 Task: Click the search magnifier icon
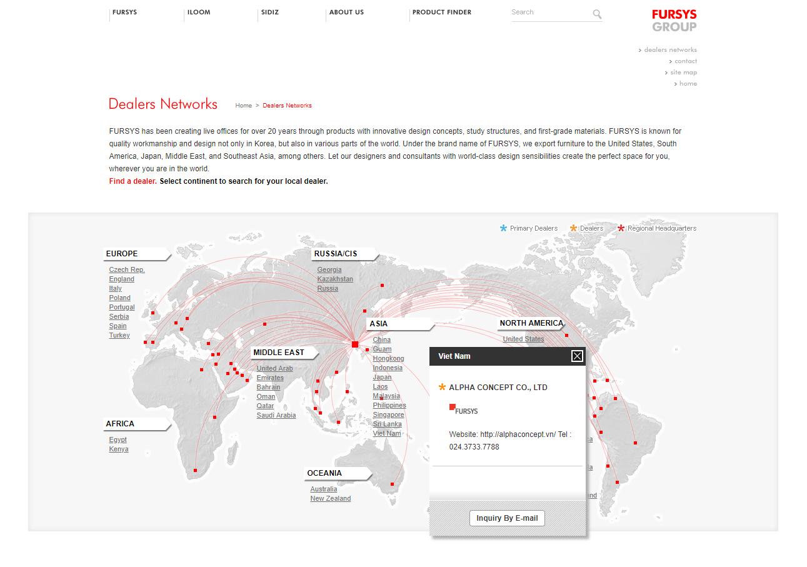[x=597, y=14]
